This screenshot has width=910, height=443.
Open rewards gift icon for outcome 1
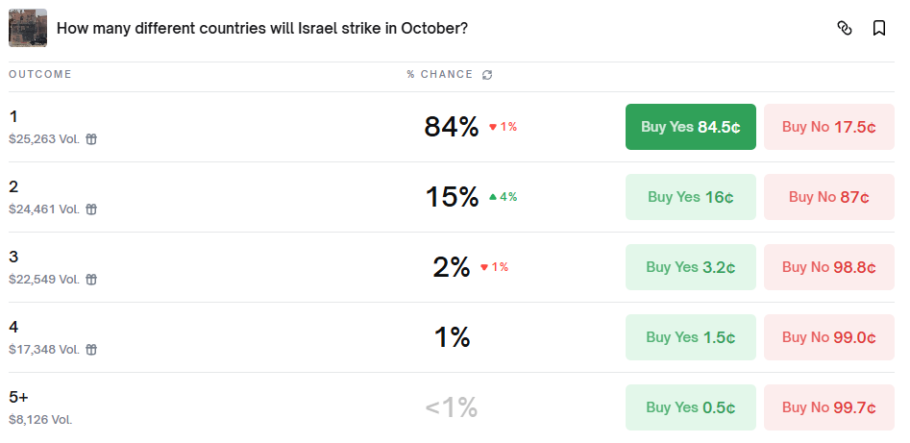tap(91, 138)
